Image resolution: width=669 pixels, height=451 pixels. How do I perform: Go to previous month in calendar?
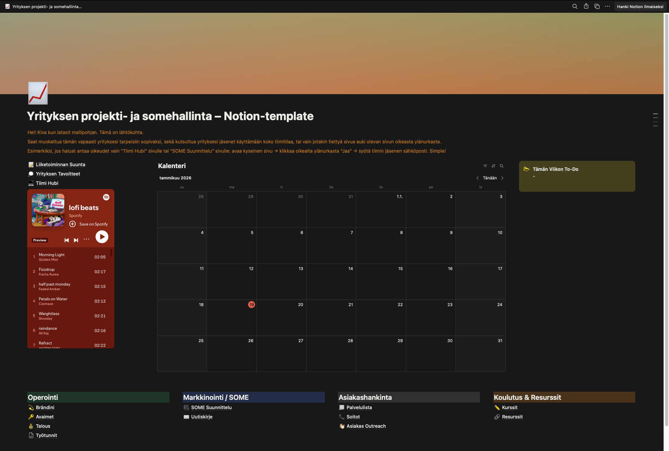[x=478, y=178]
